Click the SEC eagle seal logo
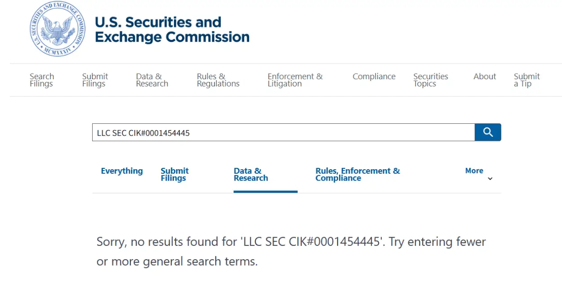 [58, 29]
